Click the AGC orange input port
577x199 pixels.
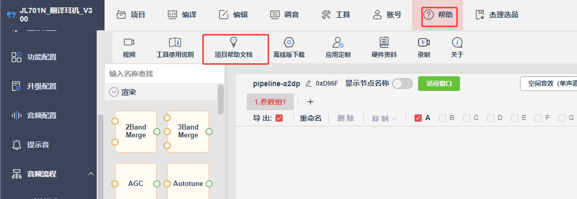115,183
